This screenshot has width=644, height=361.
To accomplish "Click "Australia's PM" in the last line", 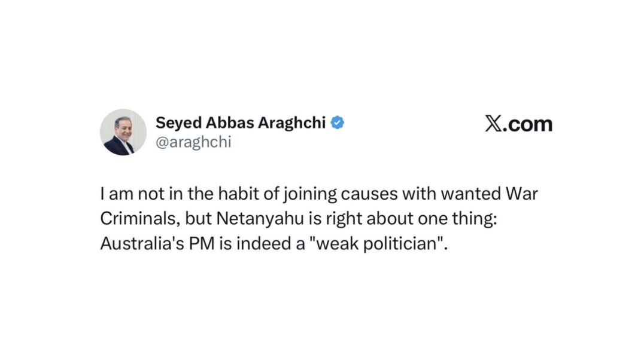I will tap(157, 243).
